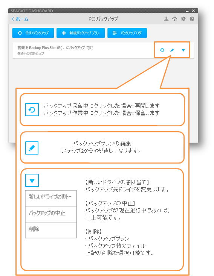Create plan with 新規バックアッププラン button

click(x=81, y=33)
